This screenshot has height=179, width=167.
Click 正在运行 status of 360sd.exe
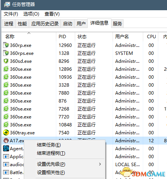[87, 61]
